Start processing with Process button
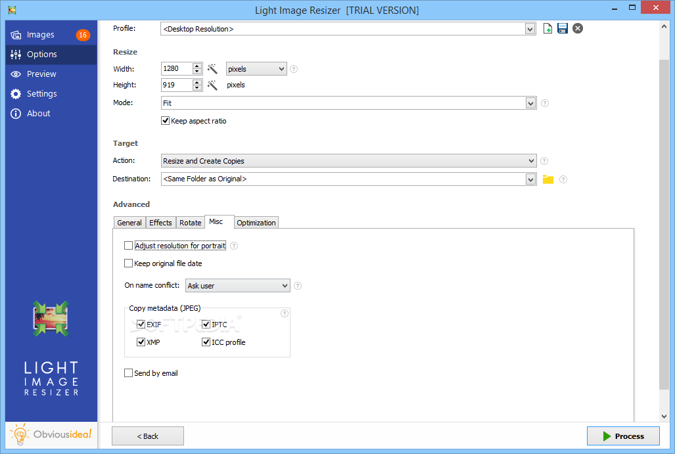This screenshot has width=675, height=454. click(623, 436)
